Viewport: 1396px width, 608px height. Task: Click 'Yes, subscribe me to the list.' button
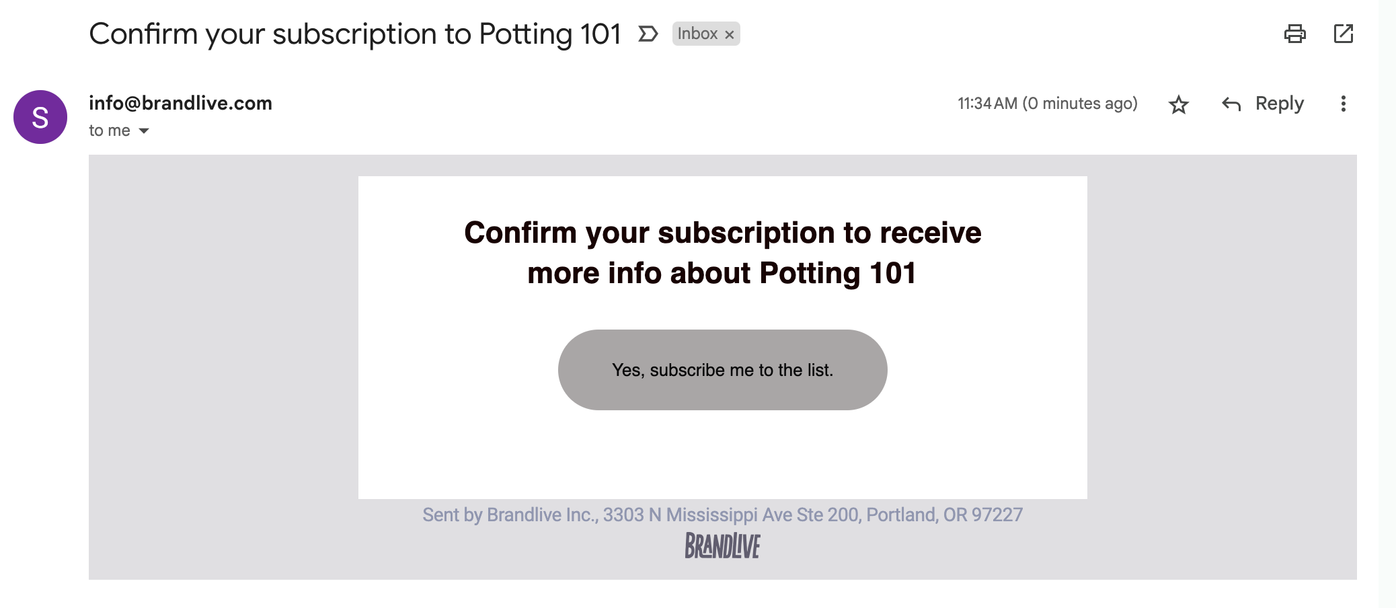[722, 370]
